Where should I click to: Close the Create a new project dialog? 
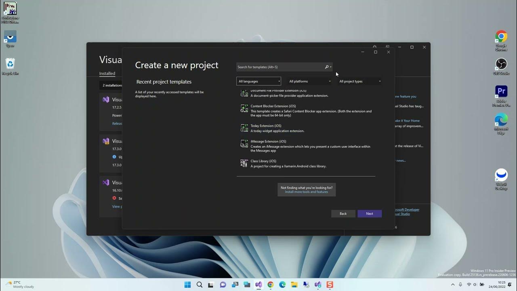point(389,52)
